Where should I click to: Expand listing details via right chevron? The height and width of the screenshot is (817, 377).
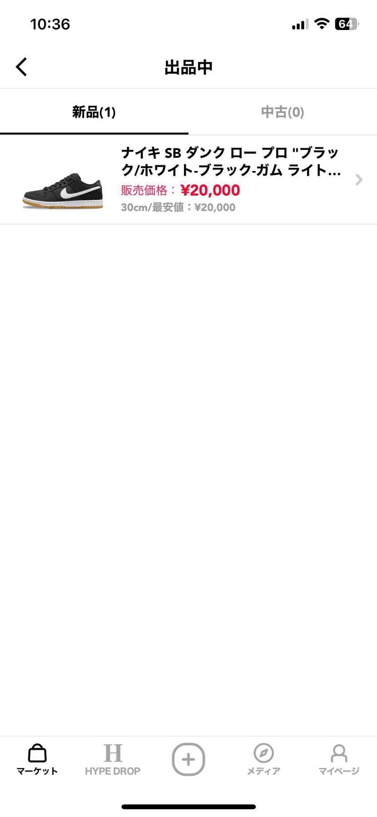pyautogui.click(x=359, y=180)
